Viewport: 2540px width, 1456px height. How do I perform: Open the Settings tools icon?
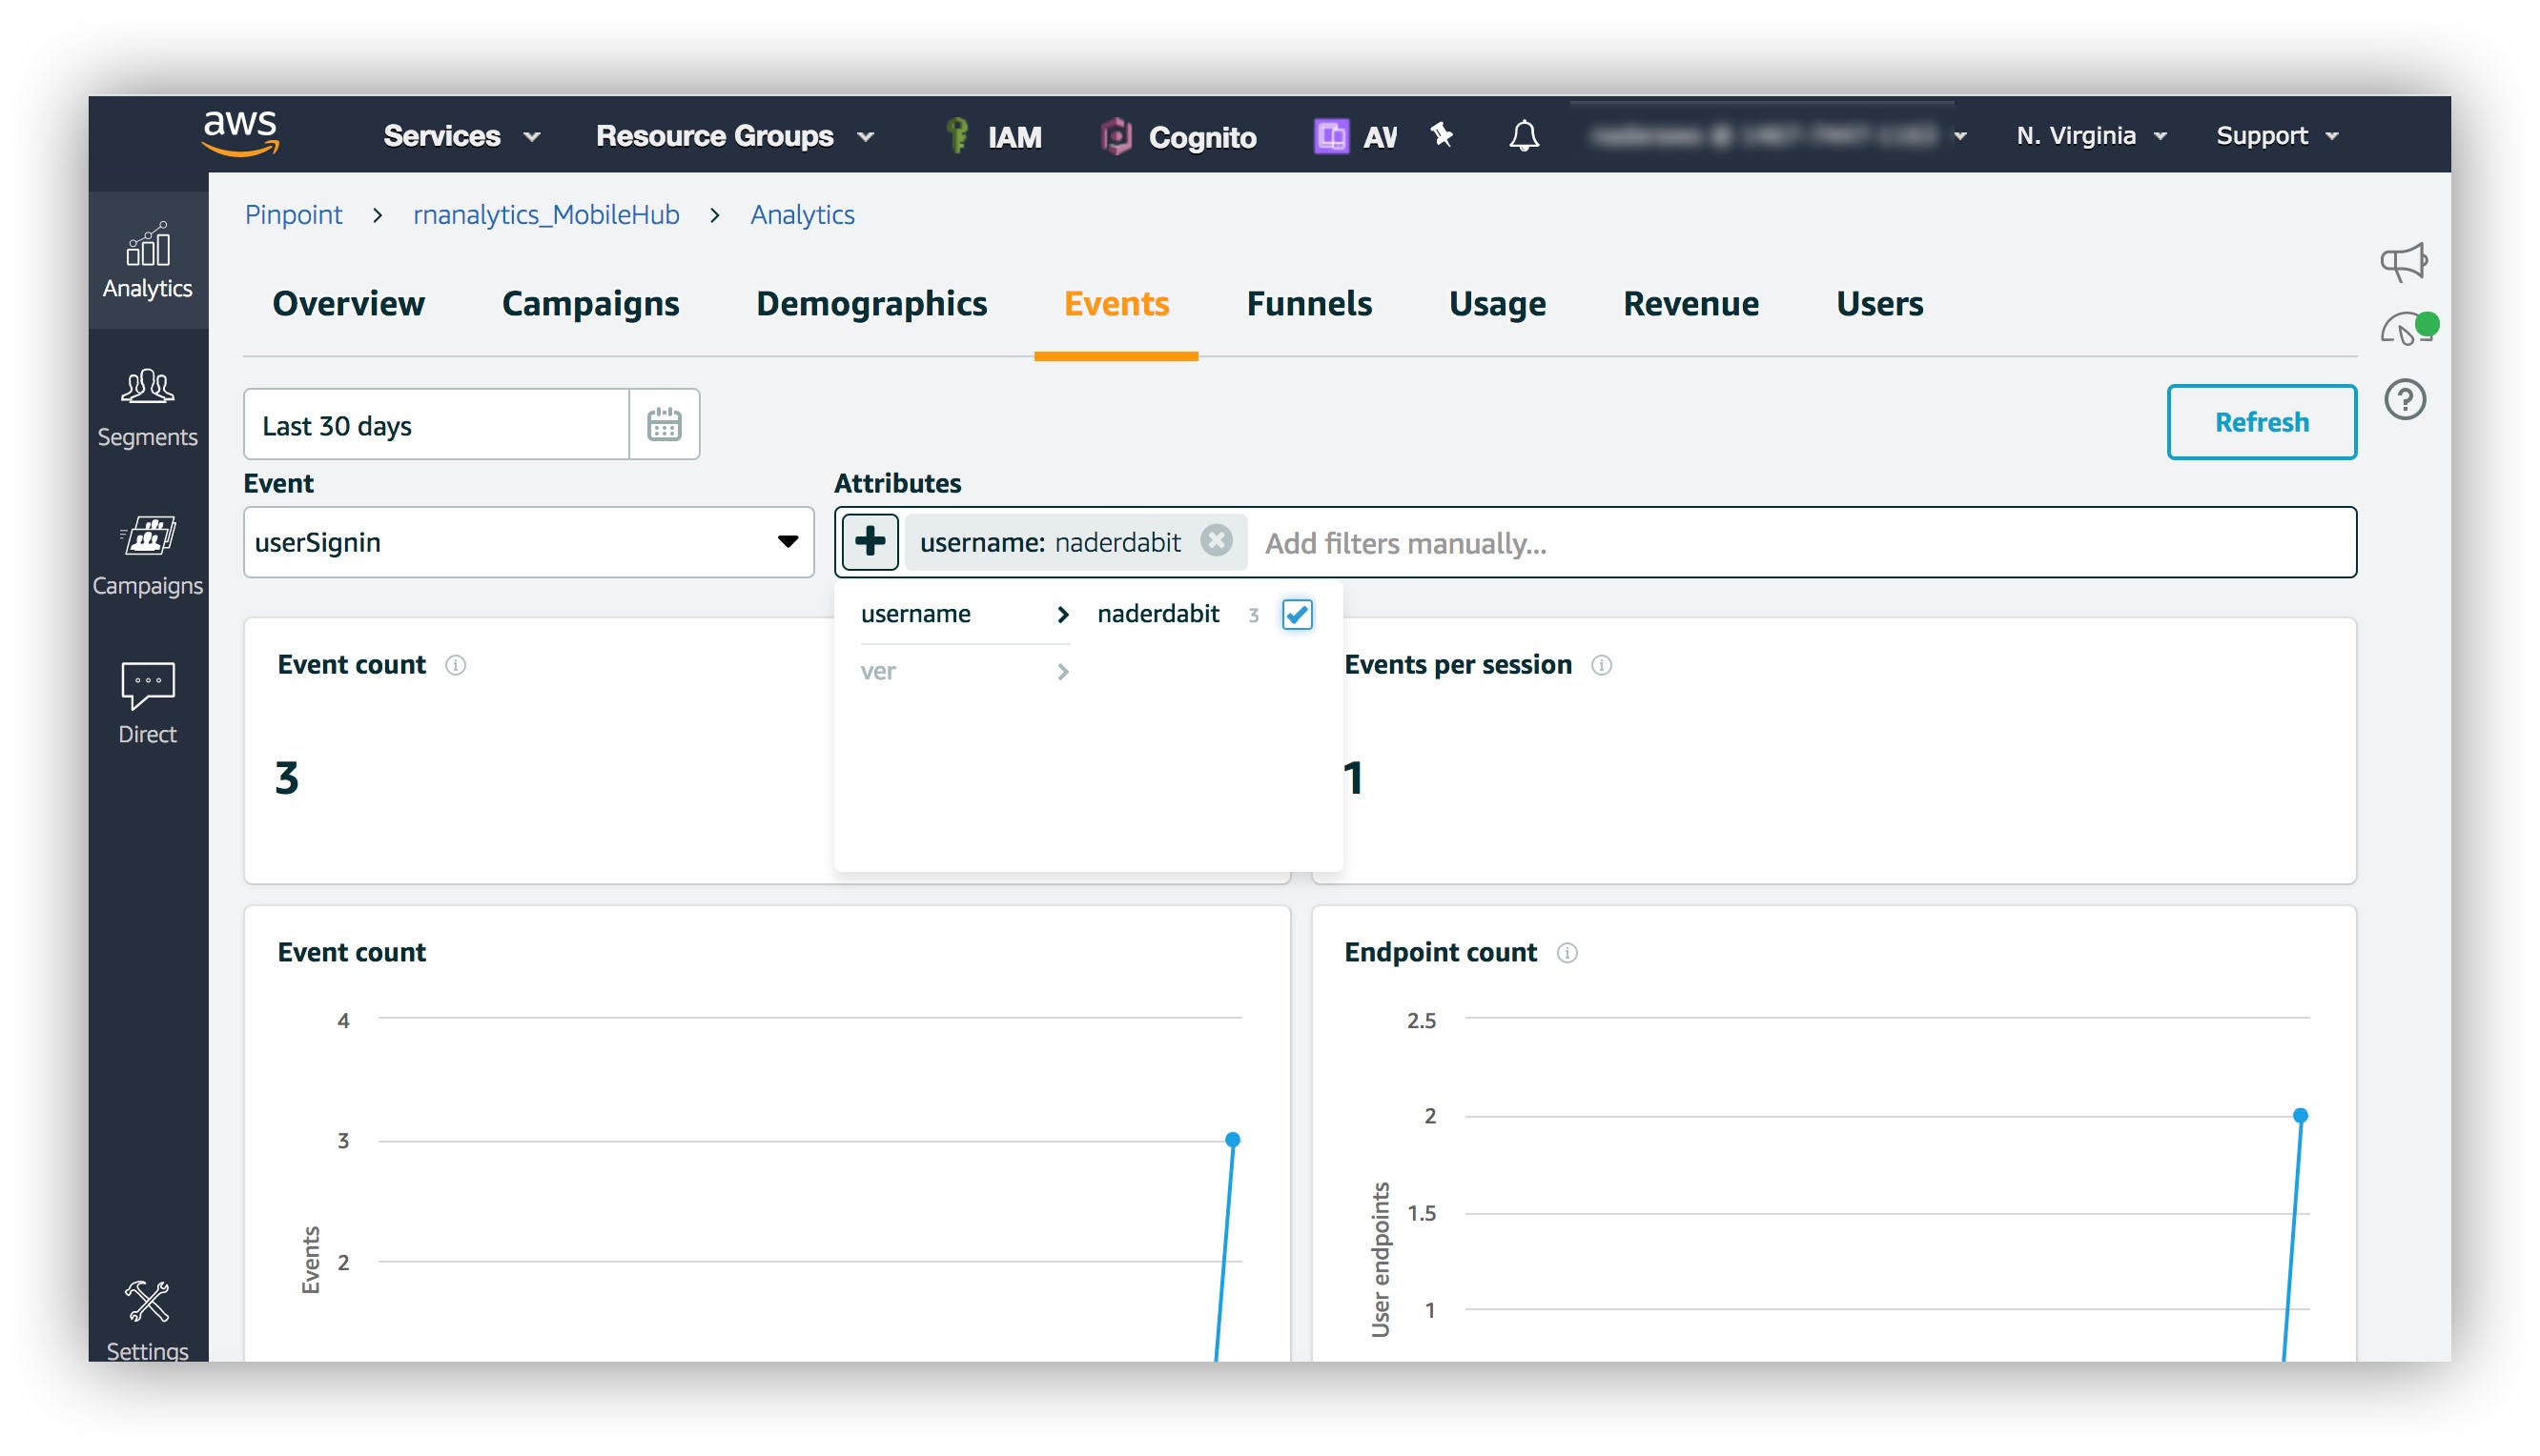tap(147, 1318)
